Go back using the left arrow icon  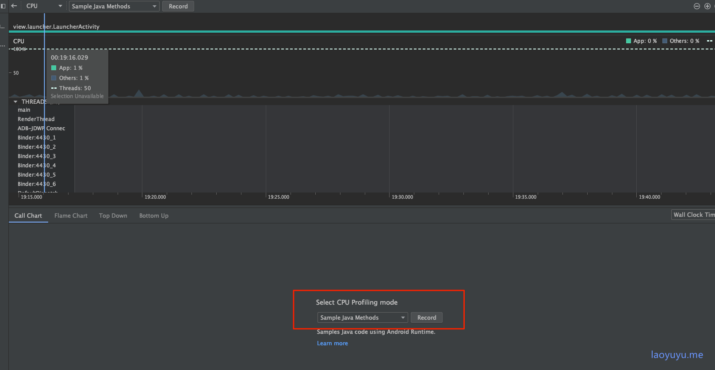pyautogui.click(x=14, y=6)
